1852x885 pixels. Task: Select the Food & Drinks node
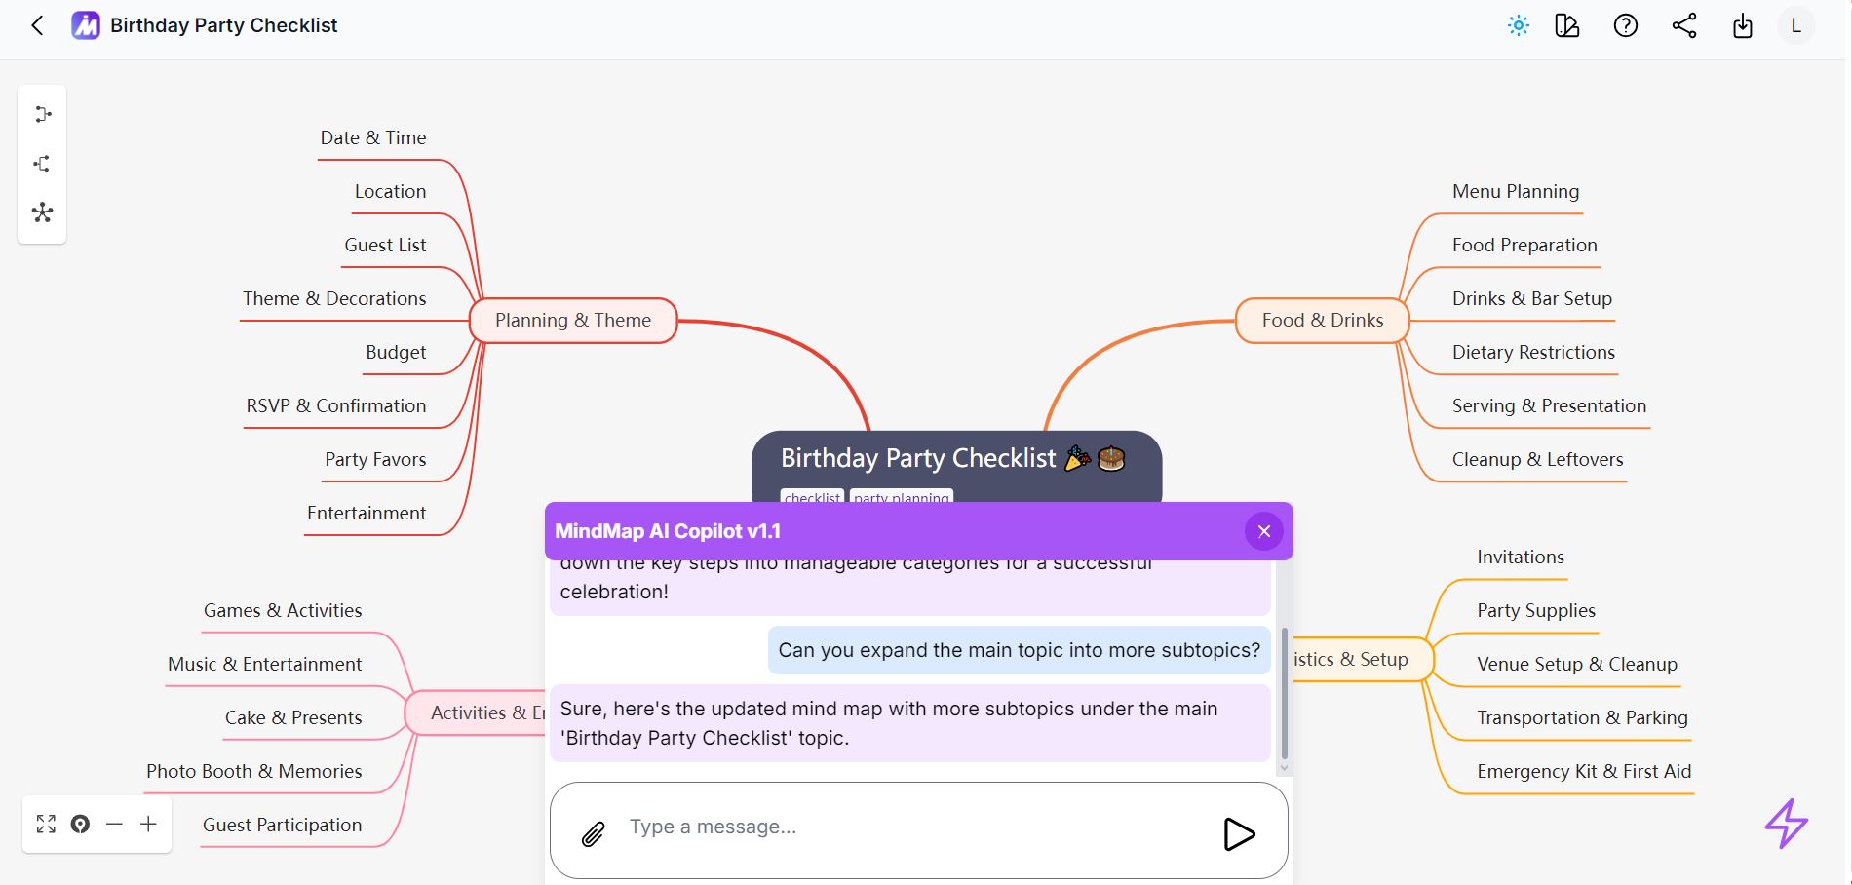pyautogui.click(x=1322, y=321)
